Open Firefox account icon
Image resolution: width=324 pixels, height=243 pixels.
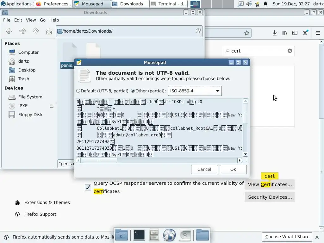[x=305, y=33]
